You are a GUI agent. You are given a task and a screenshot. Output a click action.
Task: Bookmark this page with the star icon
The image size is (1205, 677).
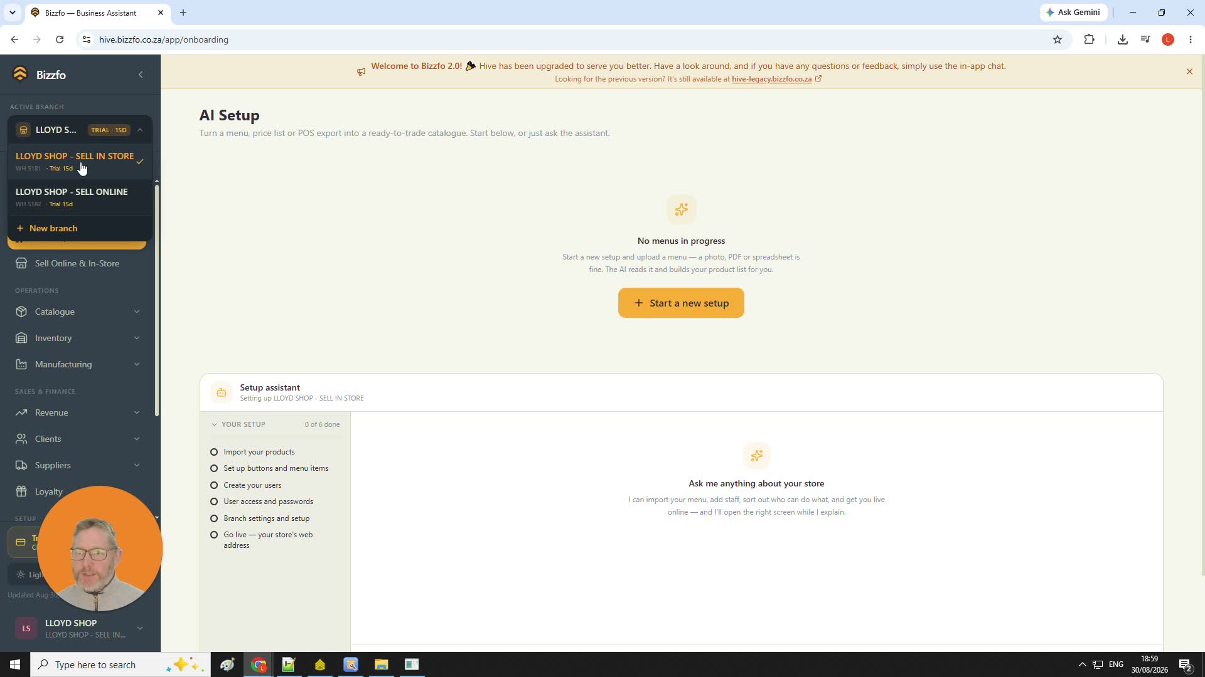pos(1058,39)
